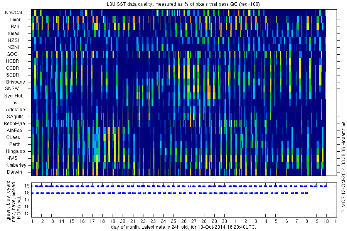Select the CLeeu region label
Viewport: 347px width, 231px height.
click(x=13, y=137)
